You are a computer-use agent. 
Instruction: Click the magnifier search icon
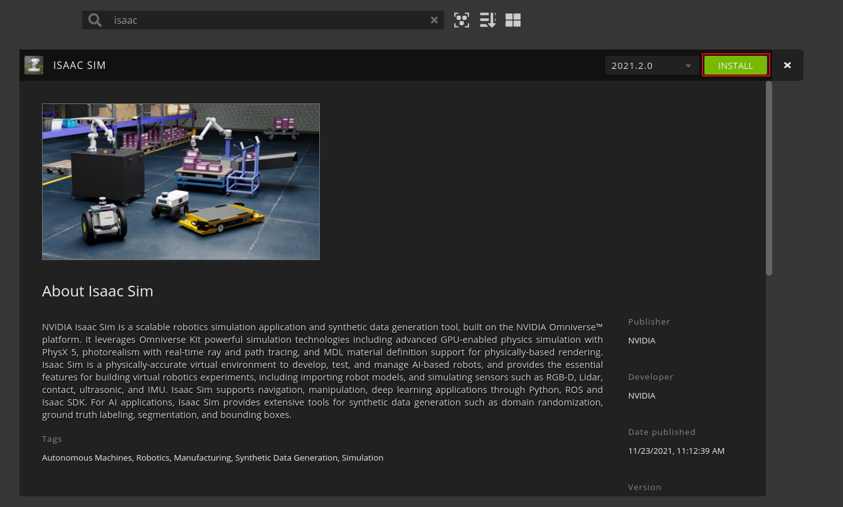coord(95,20)
